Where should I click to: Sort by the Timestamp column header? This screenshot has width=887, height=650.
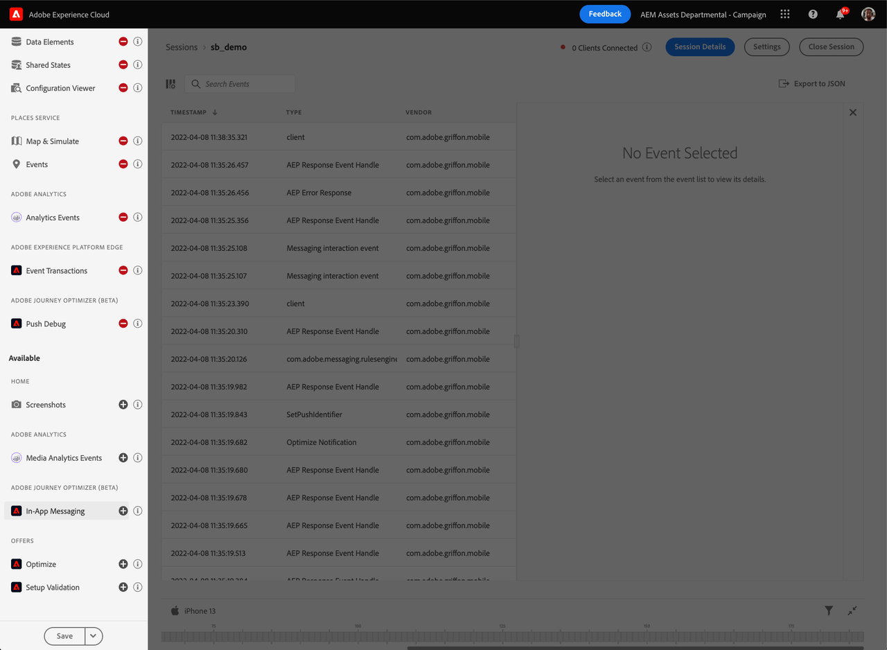pos(194,112)
